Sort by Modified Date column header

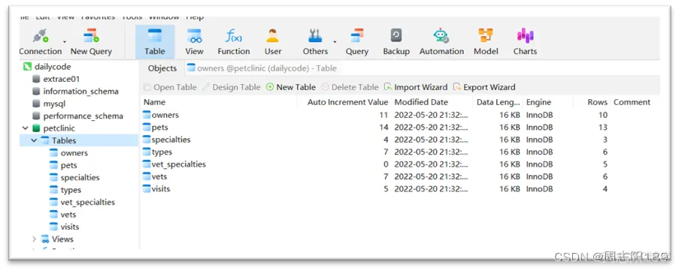432,102
